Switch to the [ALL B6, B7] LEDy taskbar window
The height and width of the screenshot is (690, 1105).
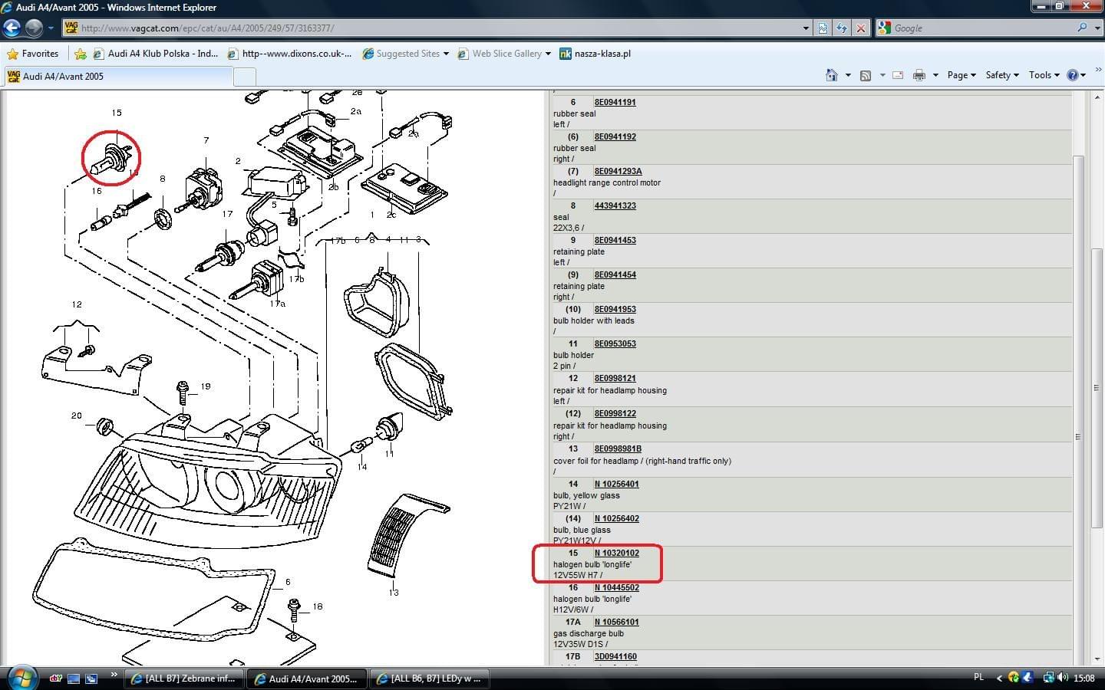430,678
